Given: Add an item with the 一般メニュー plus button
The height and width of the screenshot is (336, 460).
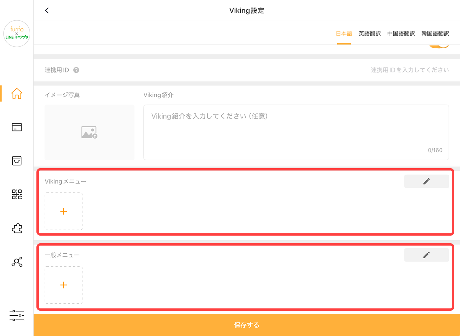Looking at the screenshot, I should click(63, 285).
